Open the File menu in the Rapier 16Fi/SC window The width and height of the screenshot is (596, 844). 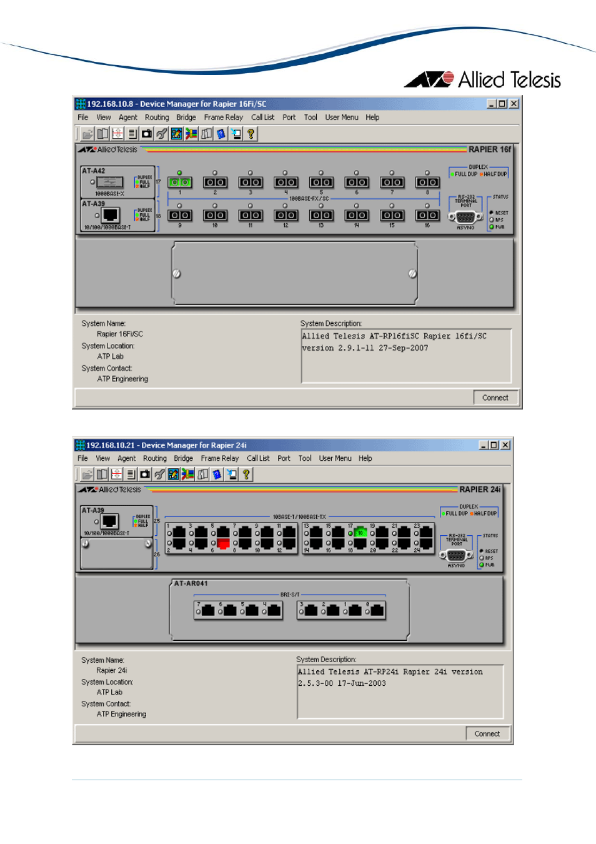click(x=83, y=118)
